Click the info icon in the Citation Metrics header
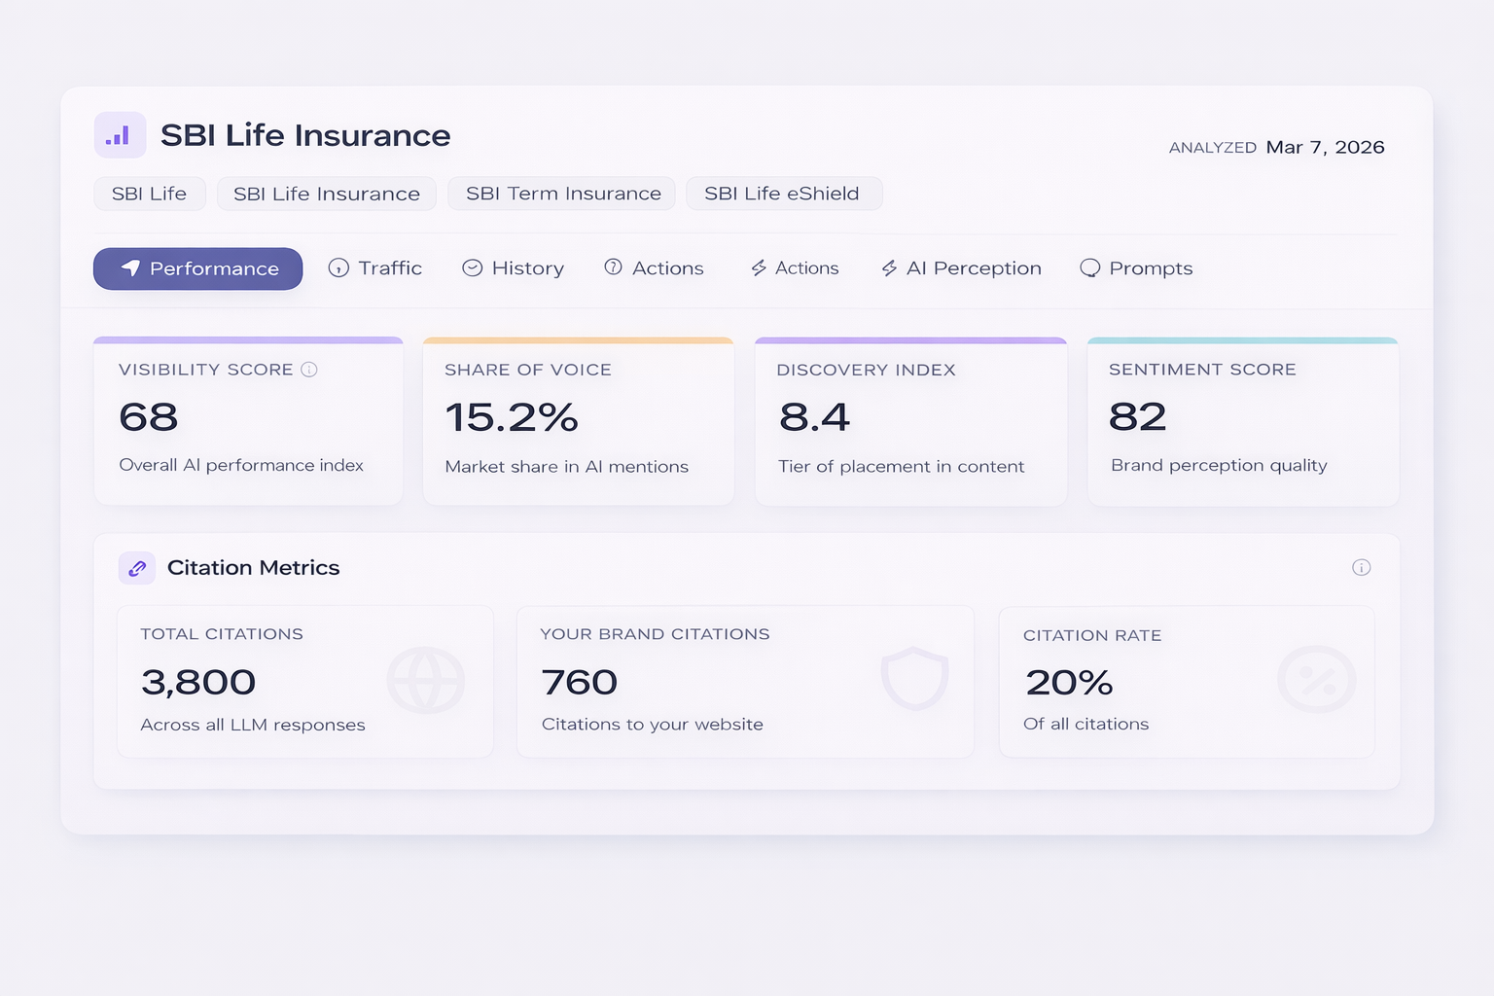Viewport: 1494px width, 996px height. click(1361, 567)
